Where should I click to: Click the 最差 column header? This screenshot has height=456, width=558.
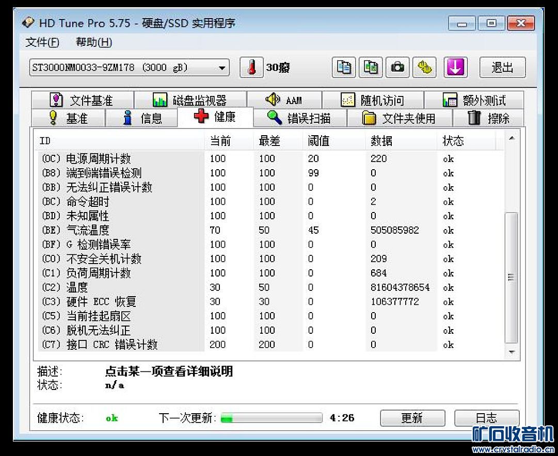point(278,141)
